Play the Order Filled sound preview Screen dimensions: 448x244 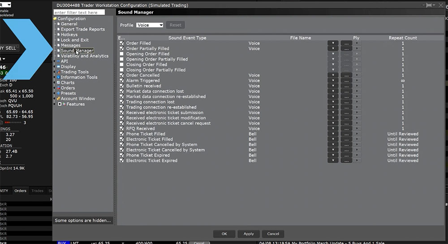pos(357,43)
